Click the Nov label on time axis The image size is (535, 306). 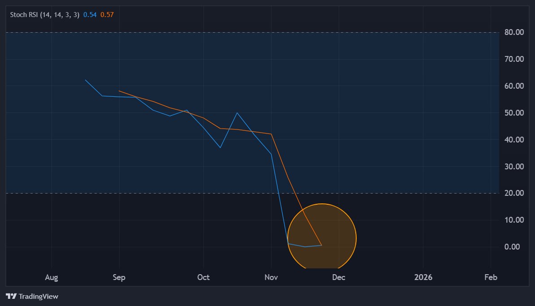[271, 277]
